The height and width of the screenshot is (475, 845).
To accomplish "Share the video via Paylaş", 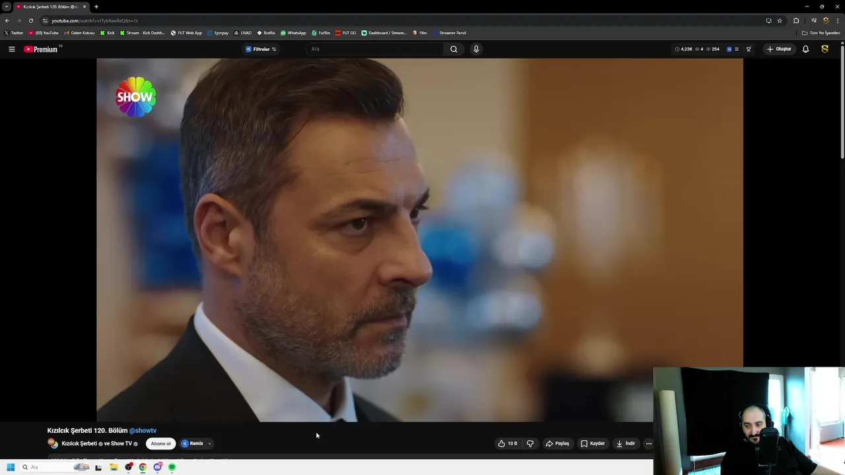I will click(557, 443).
